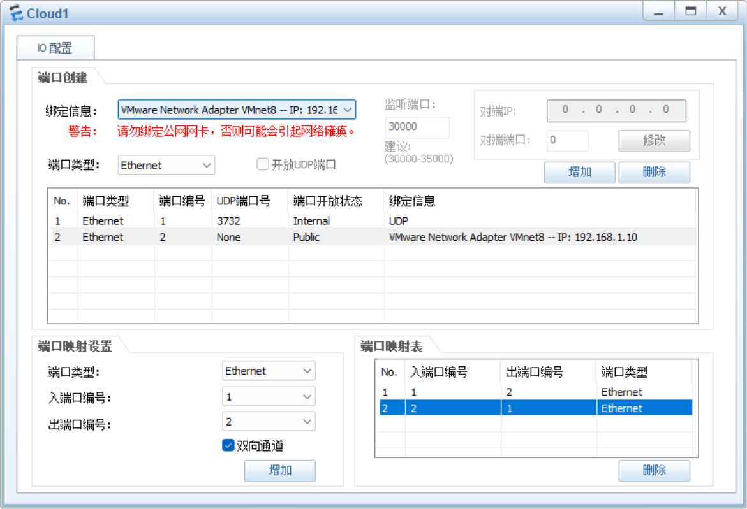Minimize the Cloud1 window
Viewport: 747px width, 509px height.
pyautogui.click(x=658, y=11)
